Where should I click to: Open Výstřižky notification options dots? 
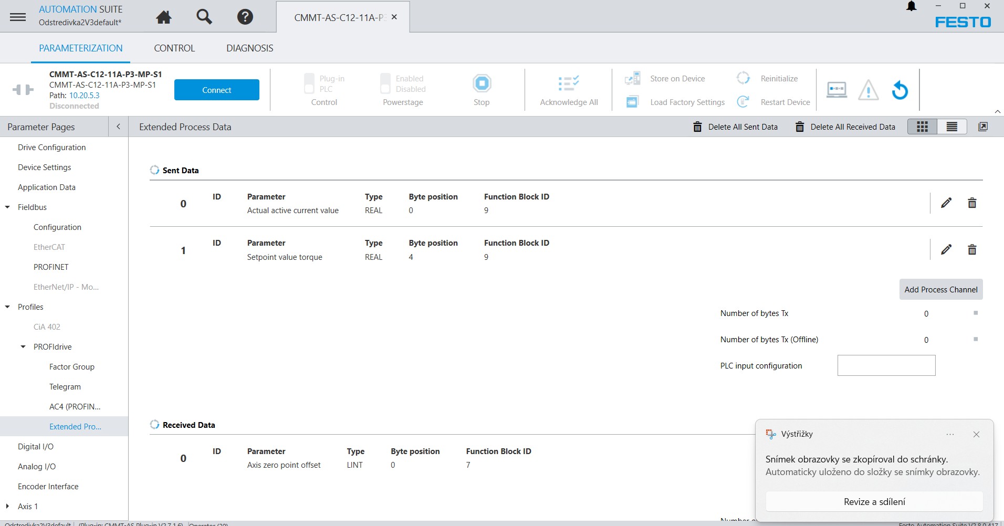[x=950, y=434]
